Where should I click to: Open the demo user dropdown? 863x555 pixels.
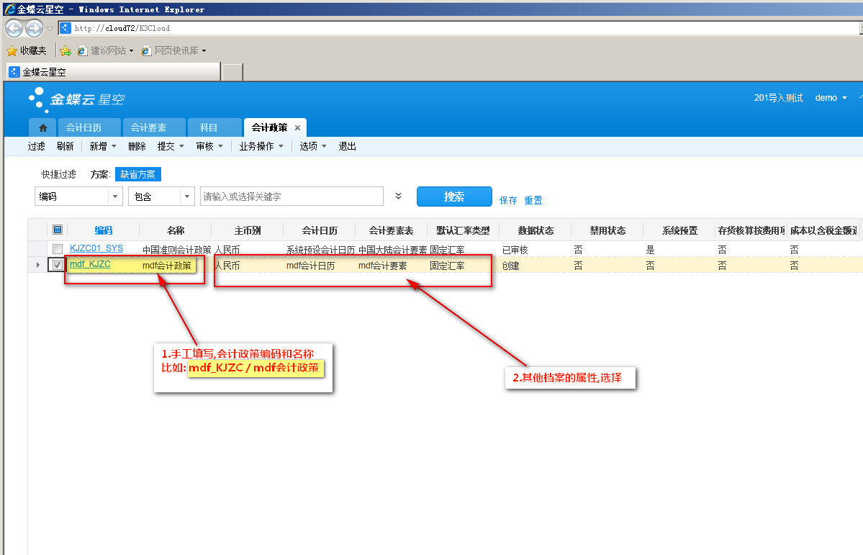(x=831, y=98)
